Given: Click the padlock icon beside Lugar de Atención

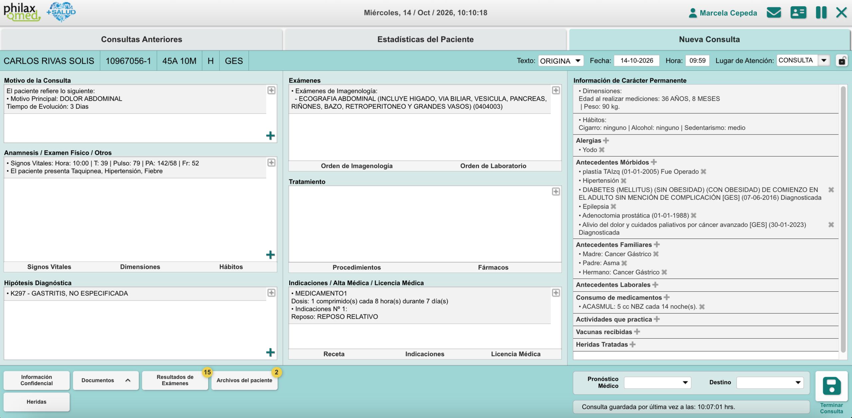Looking at the screenshot, I should tap(842, 61).
